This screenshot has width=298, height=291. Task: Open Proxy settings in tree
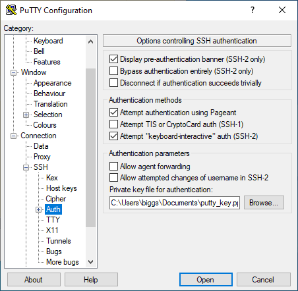pos(42,157)
